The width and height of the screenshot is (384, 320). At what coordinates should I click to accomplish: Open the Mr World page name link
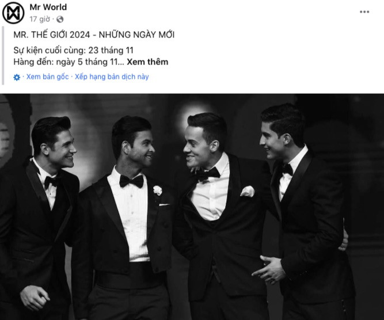point(48,7)
